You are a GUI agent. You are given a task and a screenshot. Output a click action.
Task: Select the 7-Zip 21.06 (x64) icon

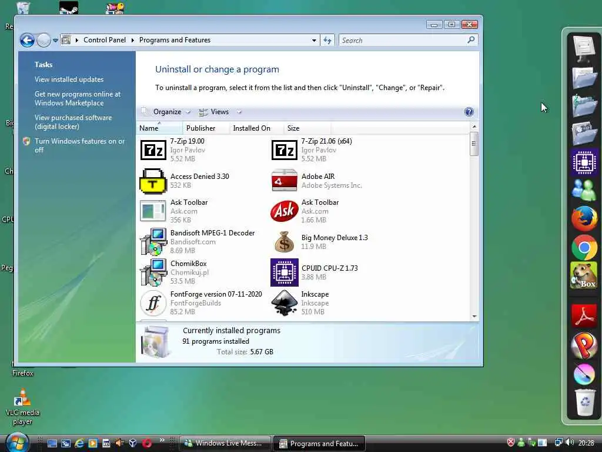point(284,150)
